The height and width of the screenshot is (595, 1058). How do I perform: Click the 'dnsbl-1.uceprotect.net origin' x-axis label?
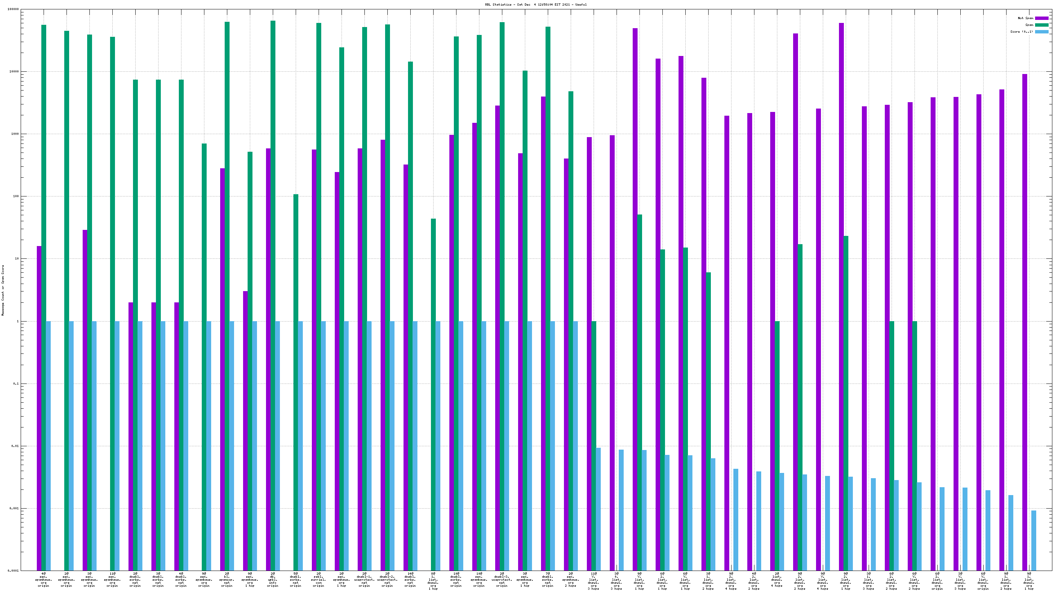click(364, 579)
